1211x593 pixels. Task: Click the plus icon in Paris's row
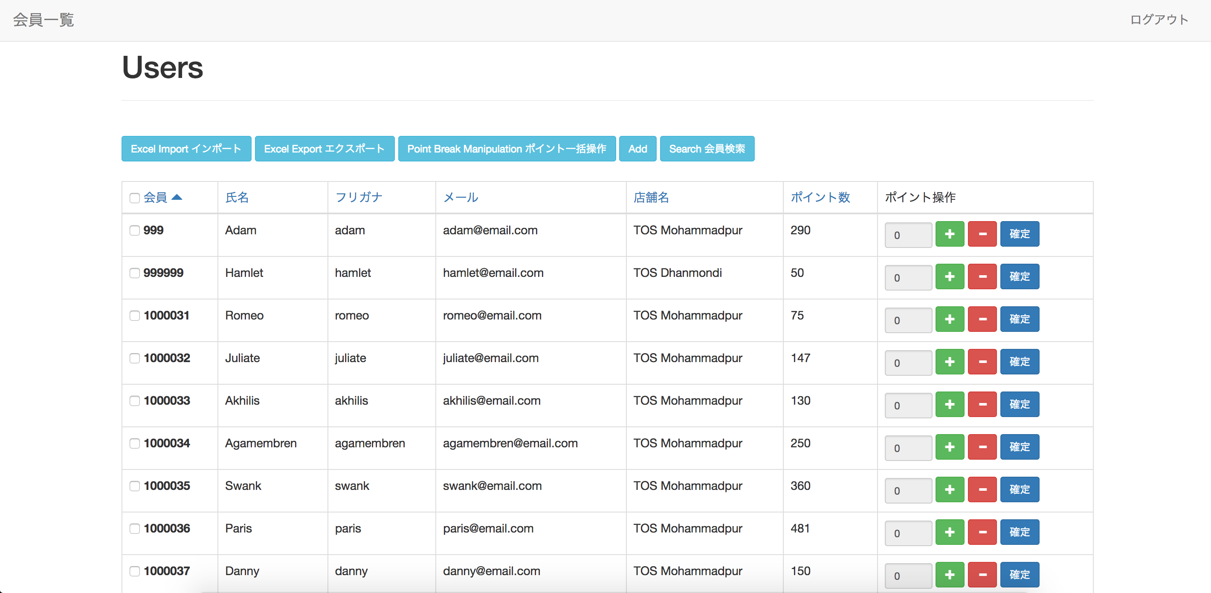point(950,532)
